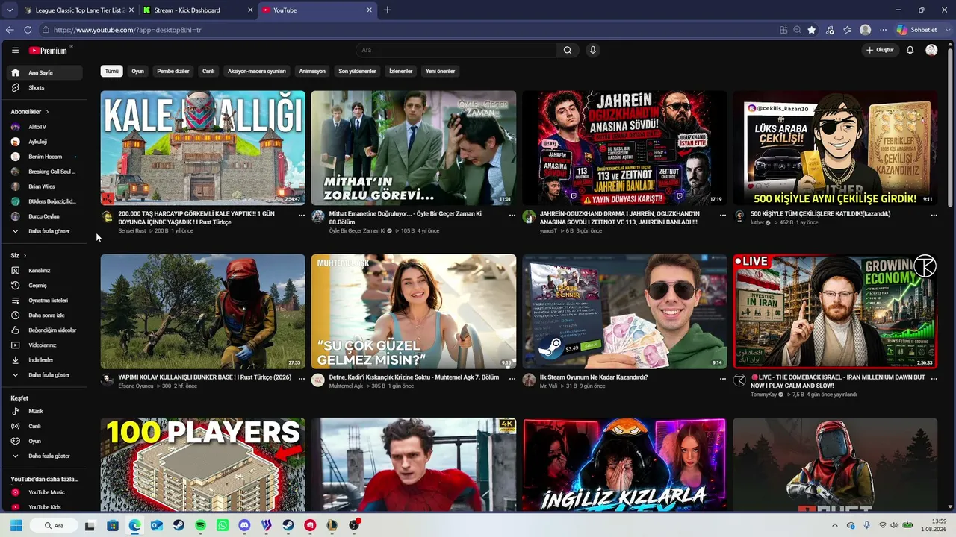Select the Tümü filter chip
This screenshot has width=956, height=537.
111,71
